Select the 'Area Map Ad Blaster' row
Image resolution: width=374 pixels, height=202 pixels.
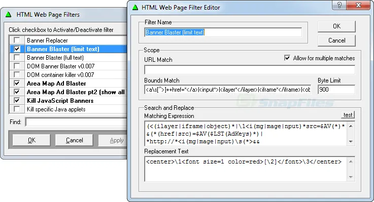(69, 83)
